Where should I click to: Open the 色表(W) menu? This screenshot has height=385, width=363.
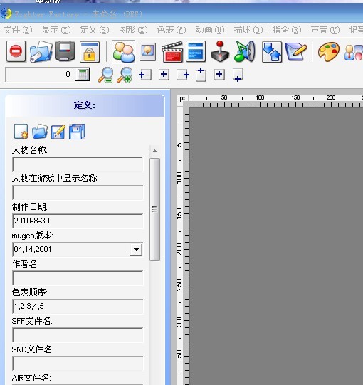point(172,30)
